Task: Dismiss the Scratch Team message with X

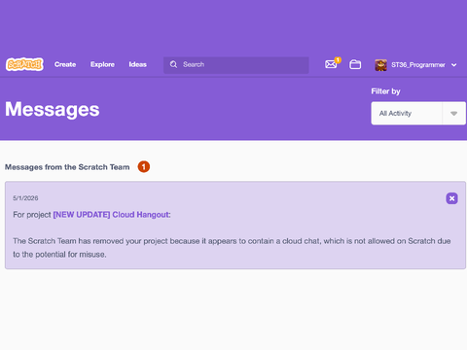Action: coord(451,198)
